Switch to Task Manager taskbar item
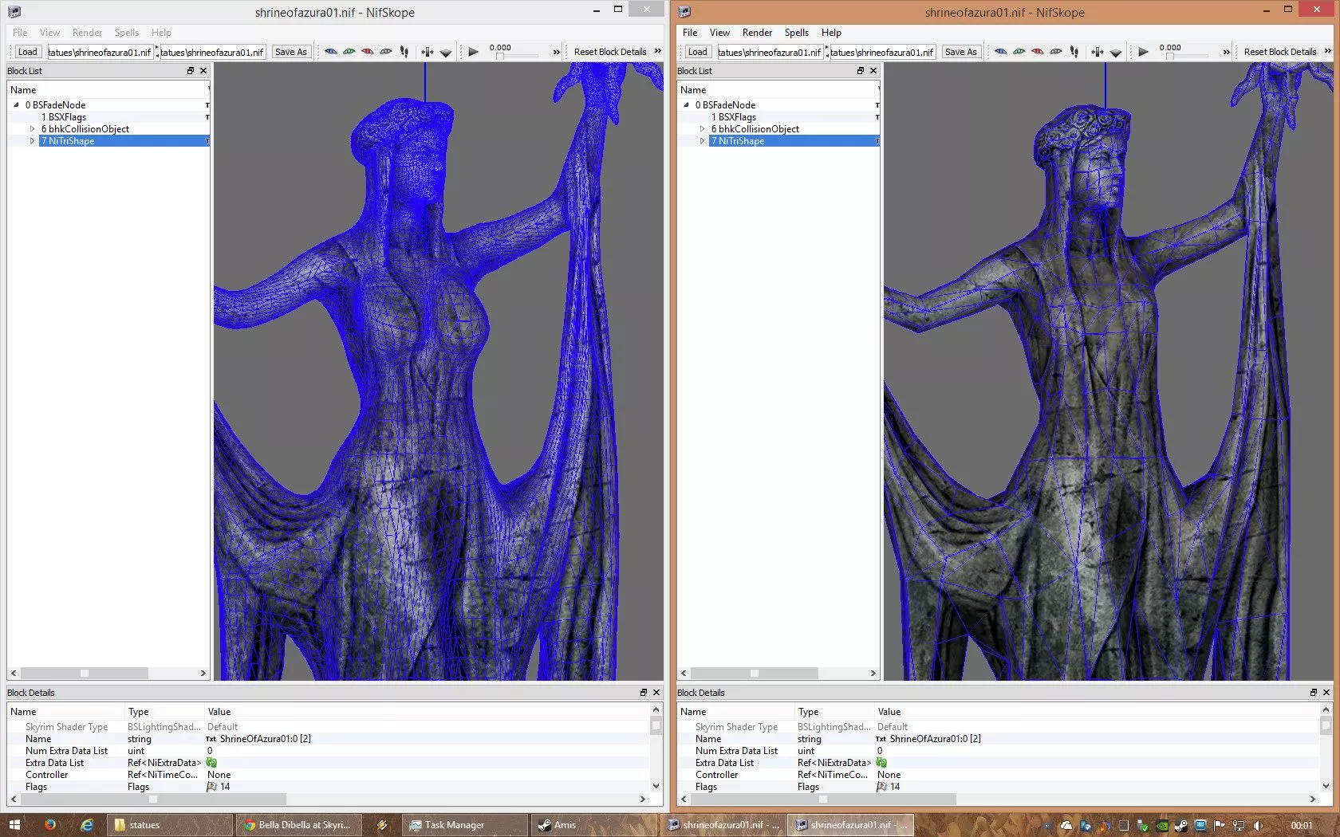1340x837 pixels. click(465, 825)
